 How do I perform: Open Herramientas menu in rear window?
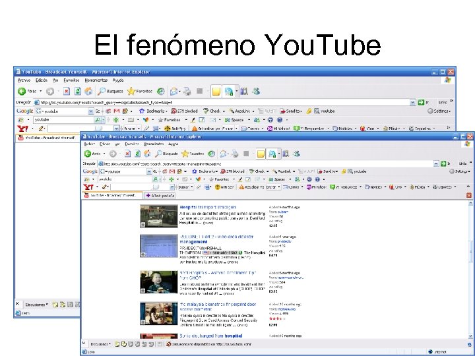[x=96, y=80]
